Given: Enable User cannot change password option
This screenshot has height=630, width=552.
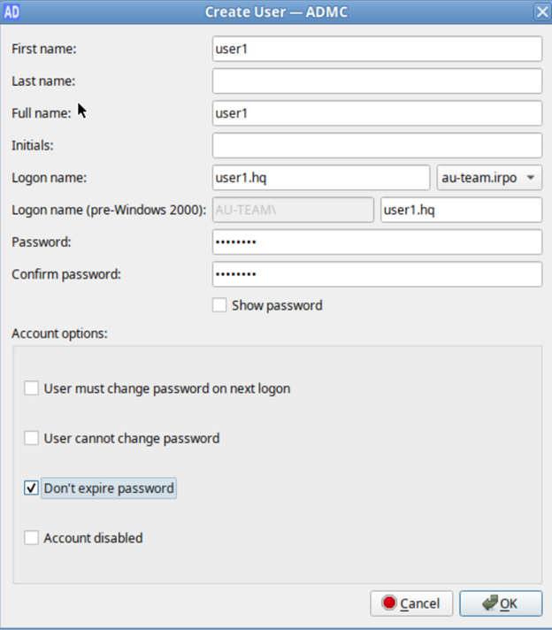Looking at the screenshot, I should point(32,438).
